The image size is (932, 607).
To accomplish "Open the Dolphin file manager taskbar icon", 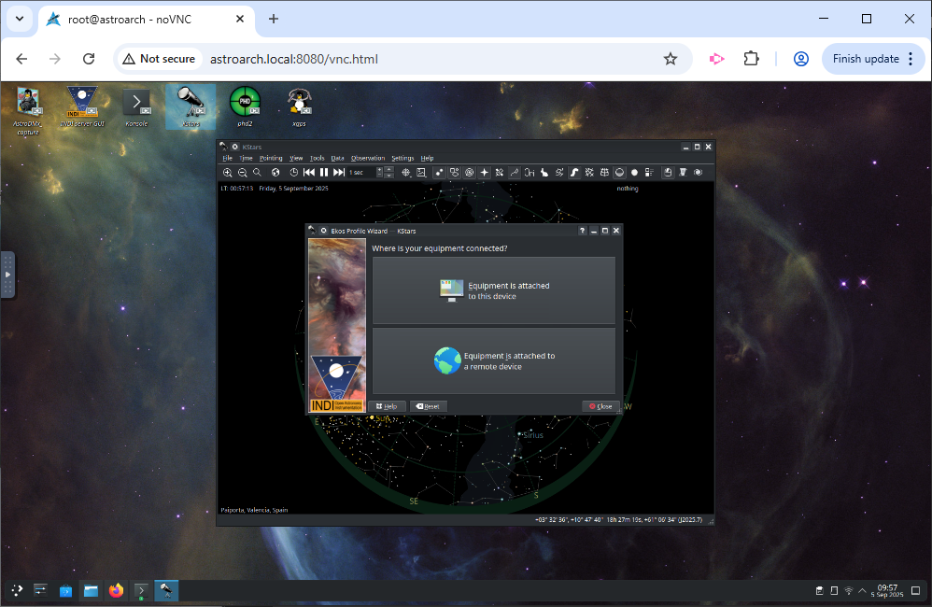I will (91, 590).
